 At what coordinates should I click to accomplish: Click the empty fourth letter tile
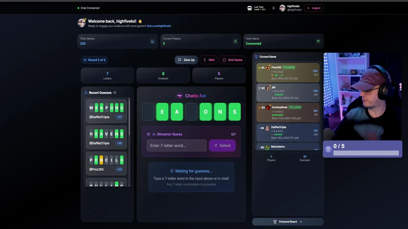pos(191,112)
